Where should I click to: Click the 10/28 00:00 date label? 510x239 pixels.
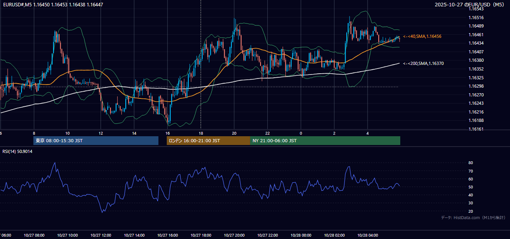(301, 235)
